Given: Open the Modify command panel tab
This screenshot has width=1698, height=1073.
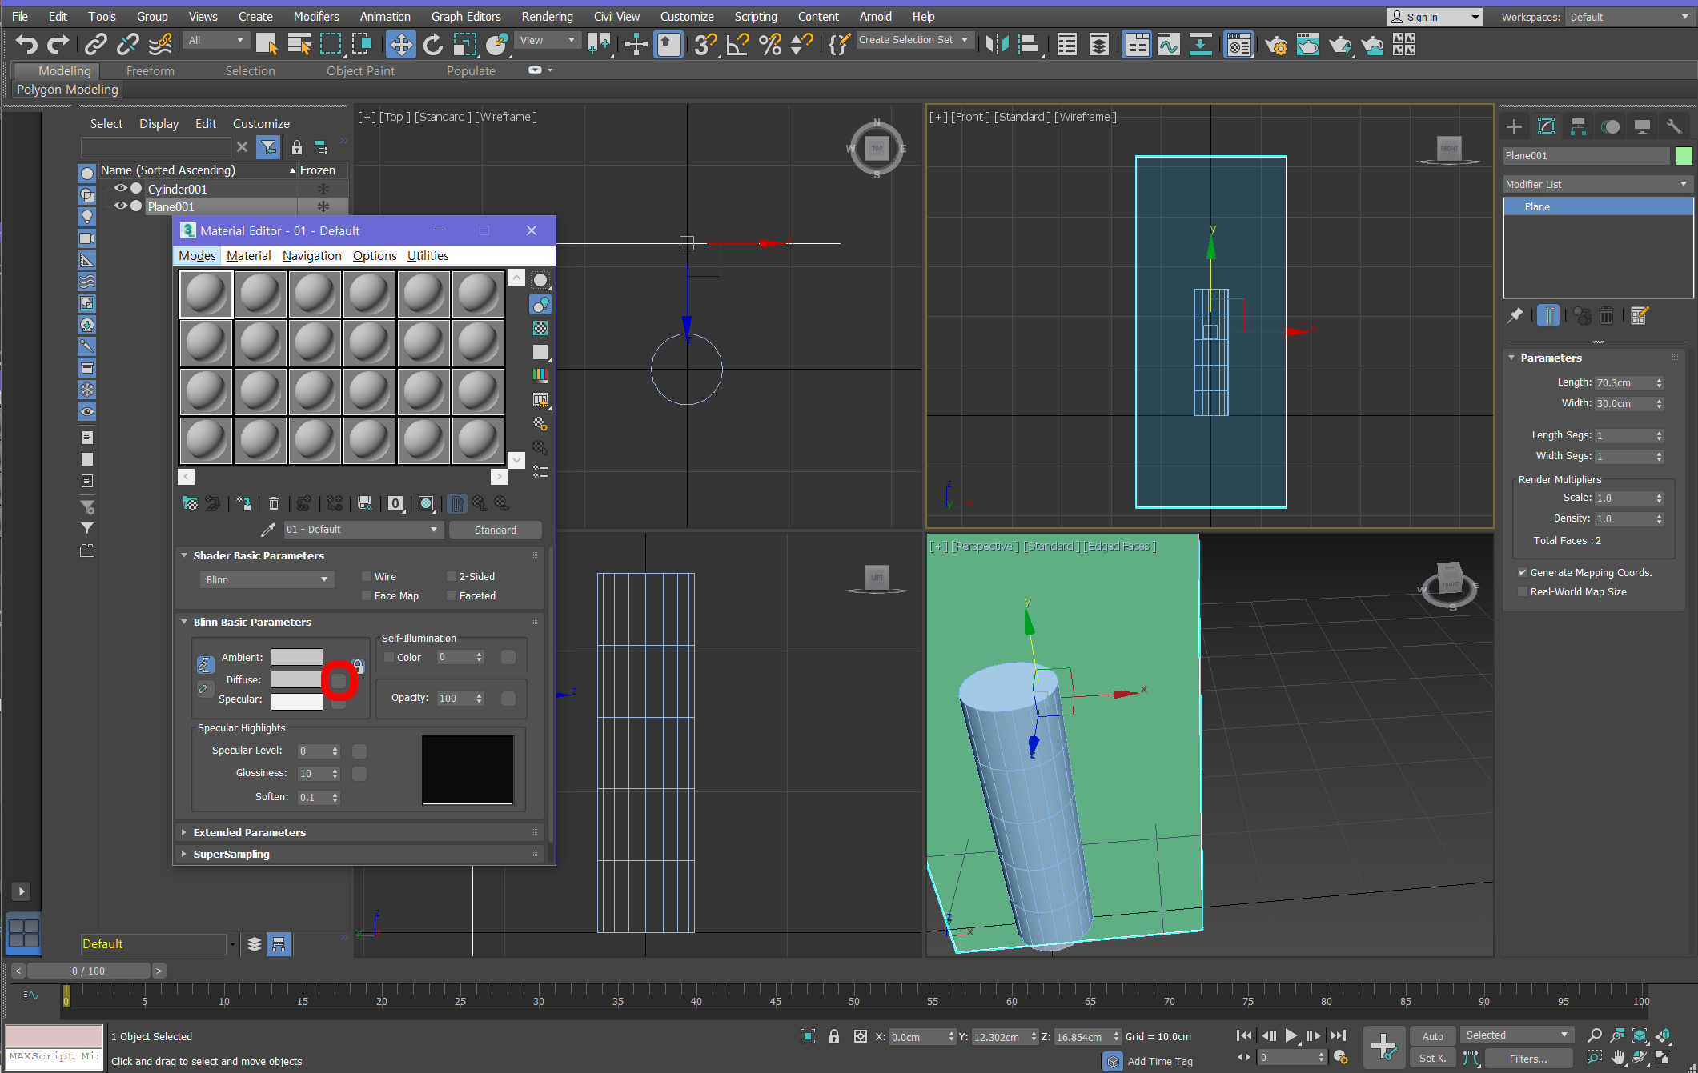Looking at the screenshot, I should [x=1546, y=126].
